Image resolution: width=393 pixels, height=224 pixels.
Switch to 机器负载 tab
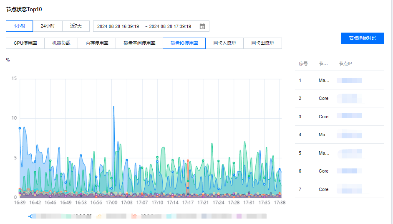tap(61, 43)
